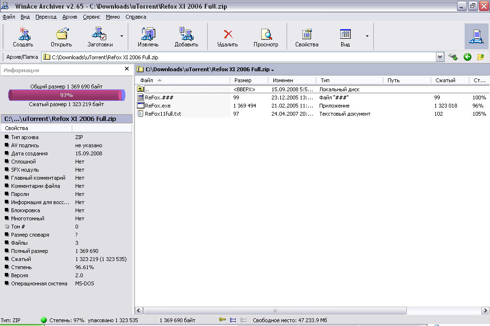The height and width of the screenshot is (326, 490).
Task: Click the ReFox11full.txt document icon
Action: [x=141, y=114]
